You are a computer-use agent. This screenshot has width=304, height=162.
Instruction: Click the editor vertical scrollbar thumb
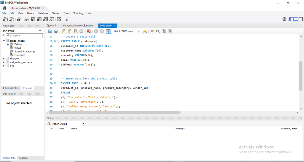coord(301,76)
